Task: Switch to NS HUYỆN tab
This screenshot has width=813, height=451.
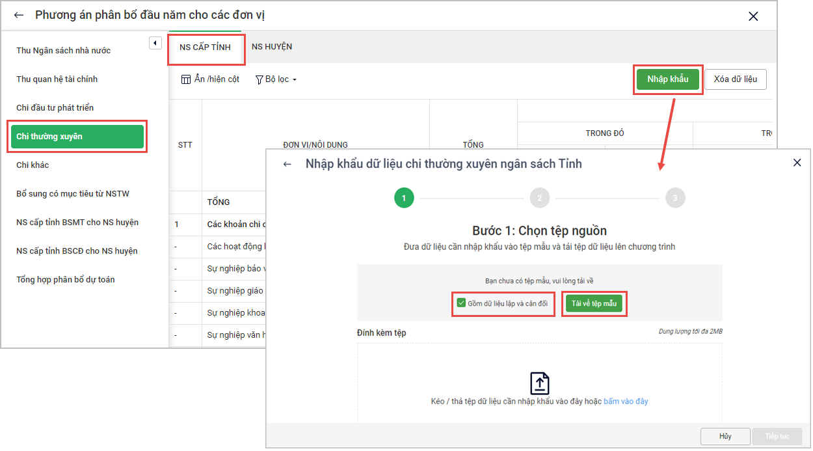Action: tap(272, 47)
